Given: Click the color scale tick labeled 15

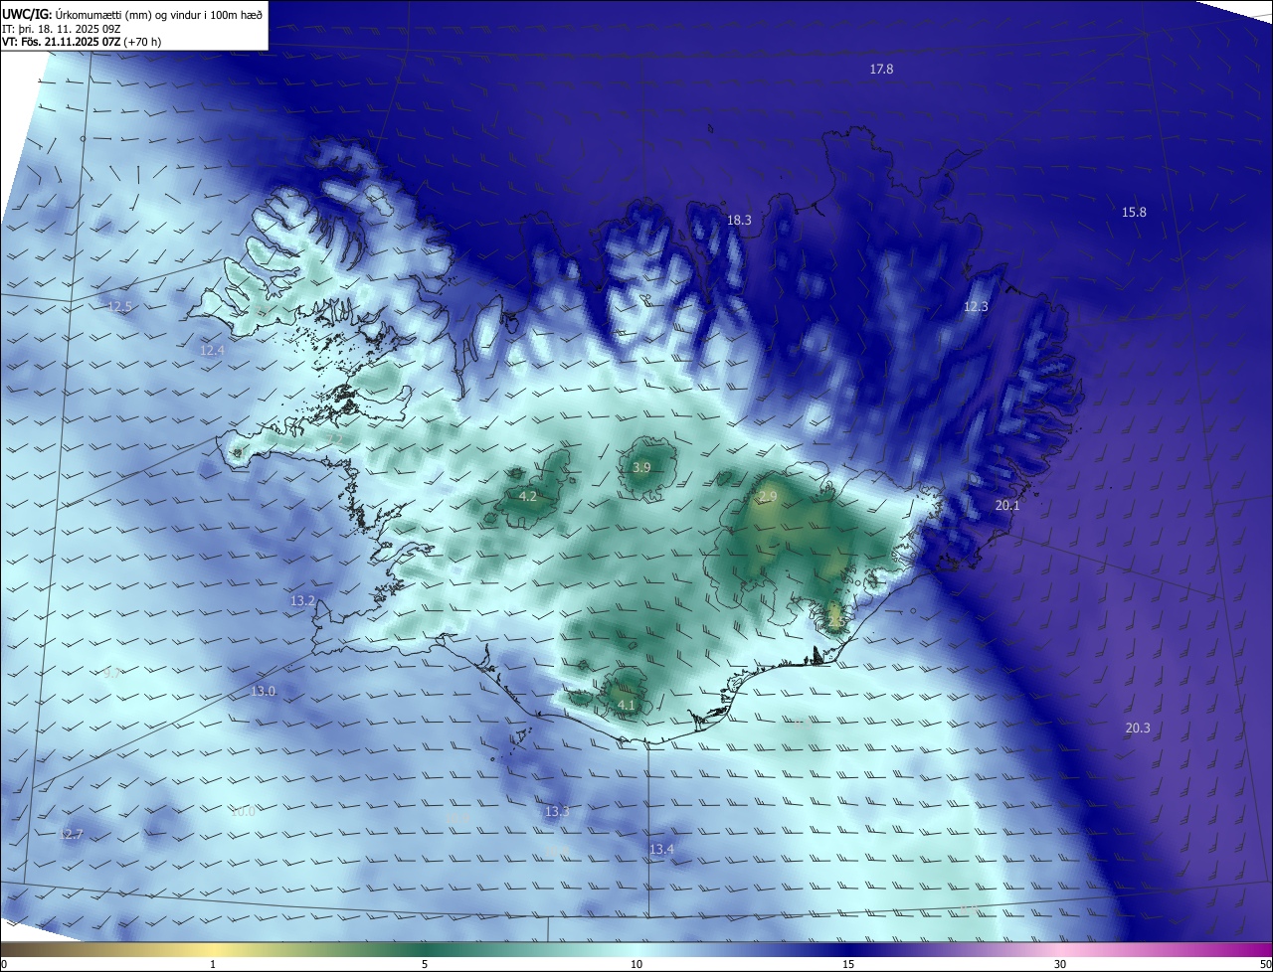Looking at the screenshot, I should 848,964.
